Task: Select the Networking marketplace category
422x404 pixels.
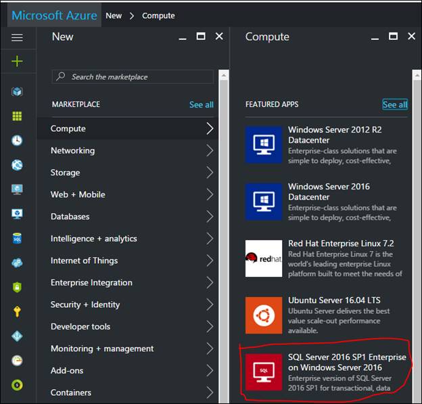Action: coord(128,150)
